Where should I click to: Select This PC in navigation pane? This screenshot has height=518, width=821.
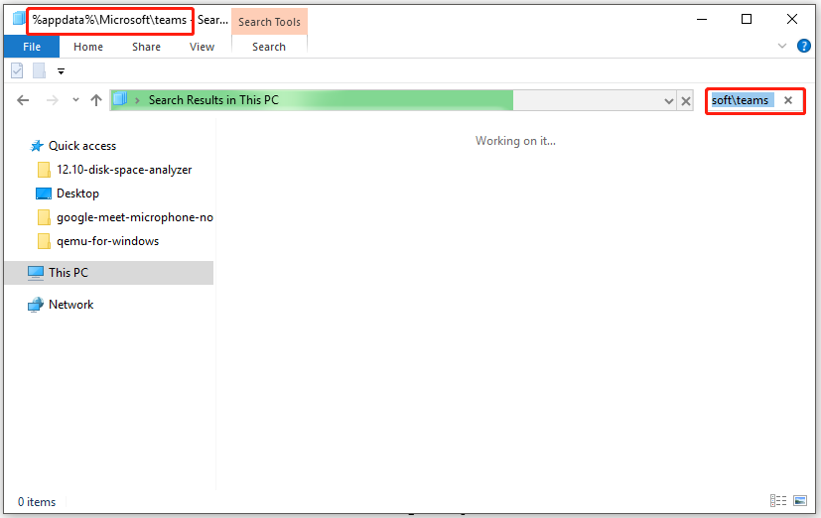point(108,273)
